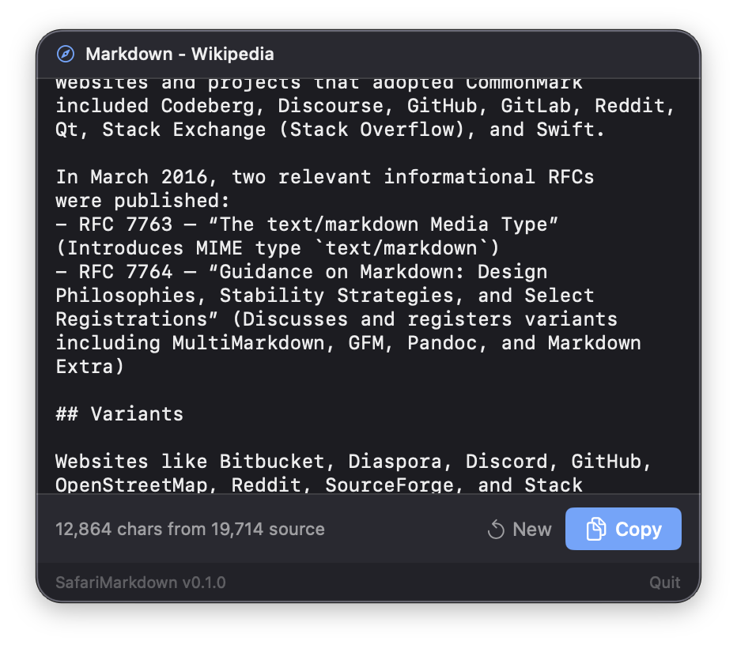Click the Markdown - Wikipedia title text
The height and width of the screenshot is (645, 737).
point(181,55)
